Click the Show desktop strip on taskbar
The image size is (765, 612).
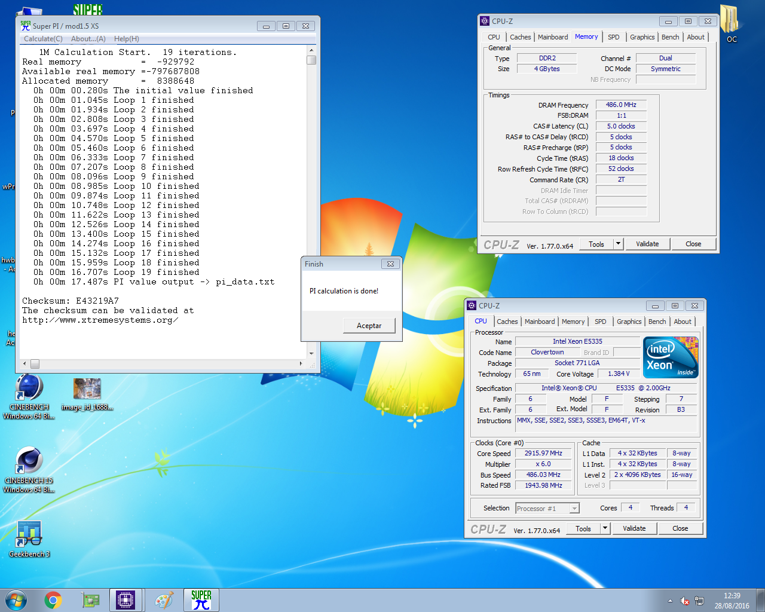click(x=761, y=600)
